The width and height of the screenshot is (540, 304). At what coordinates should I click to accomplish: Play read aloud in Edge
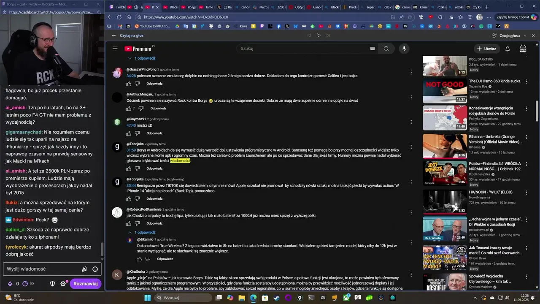[319, 35]
